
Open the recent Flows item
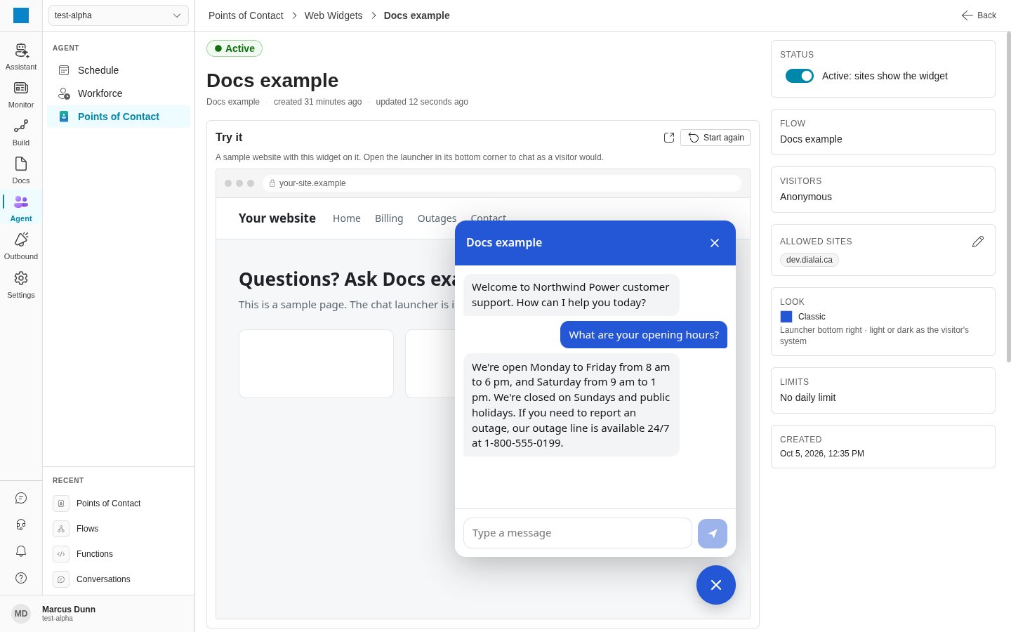click(119, 529)
